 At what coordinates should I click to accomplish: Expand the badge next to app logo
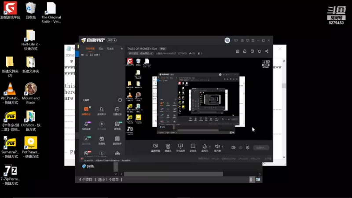click(x=112, y=40)
